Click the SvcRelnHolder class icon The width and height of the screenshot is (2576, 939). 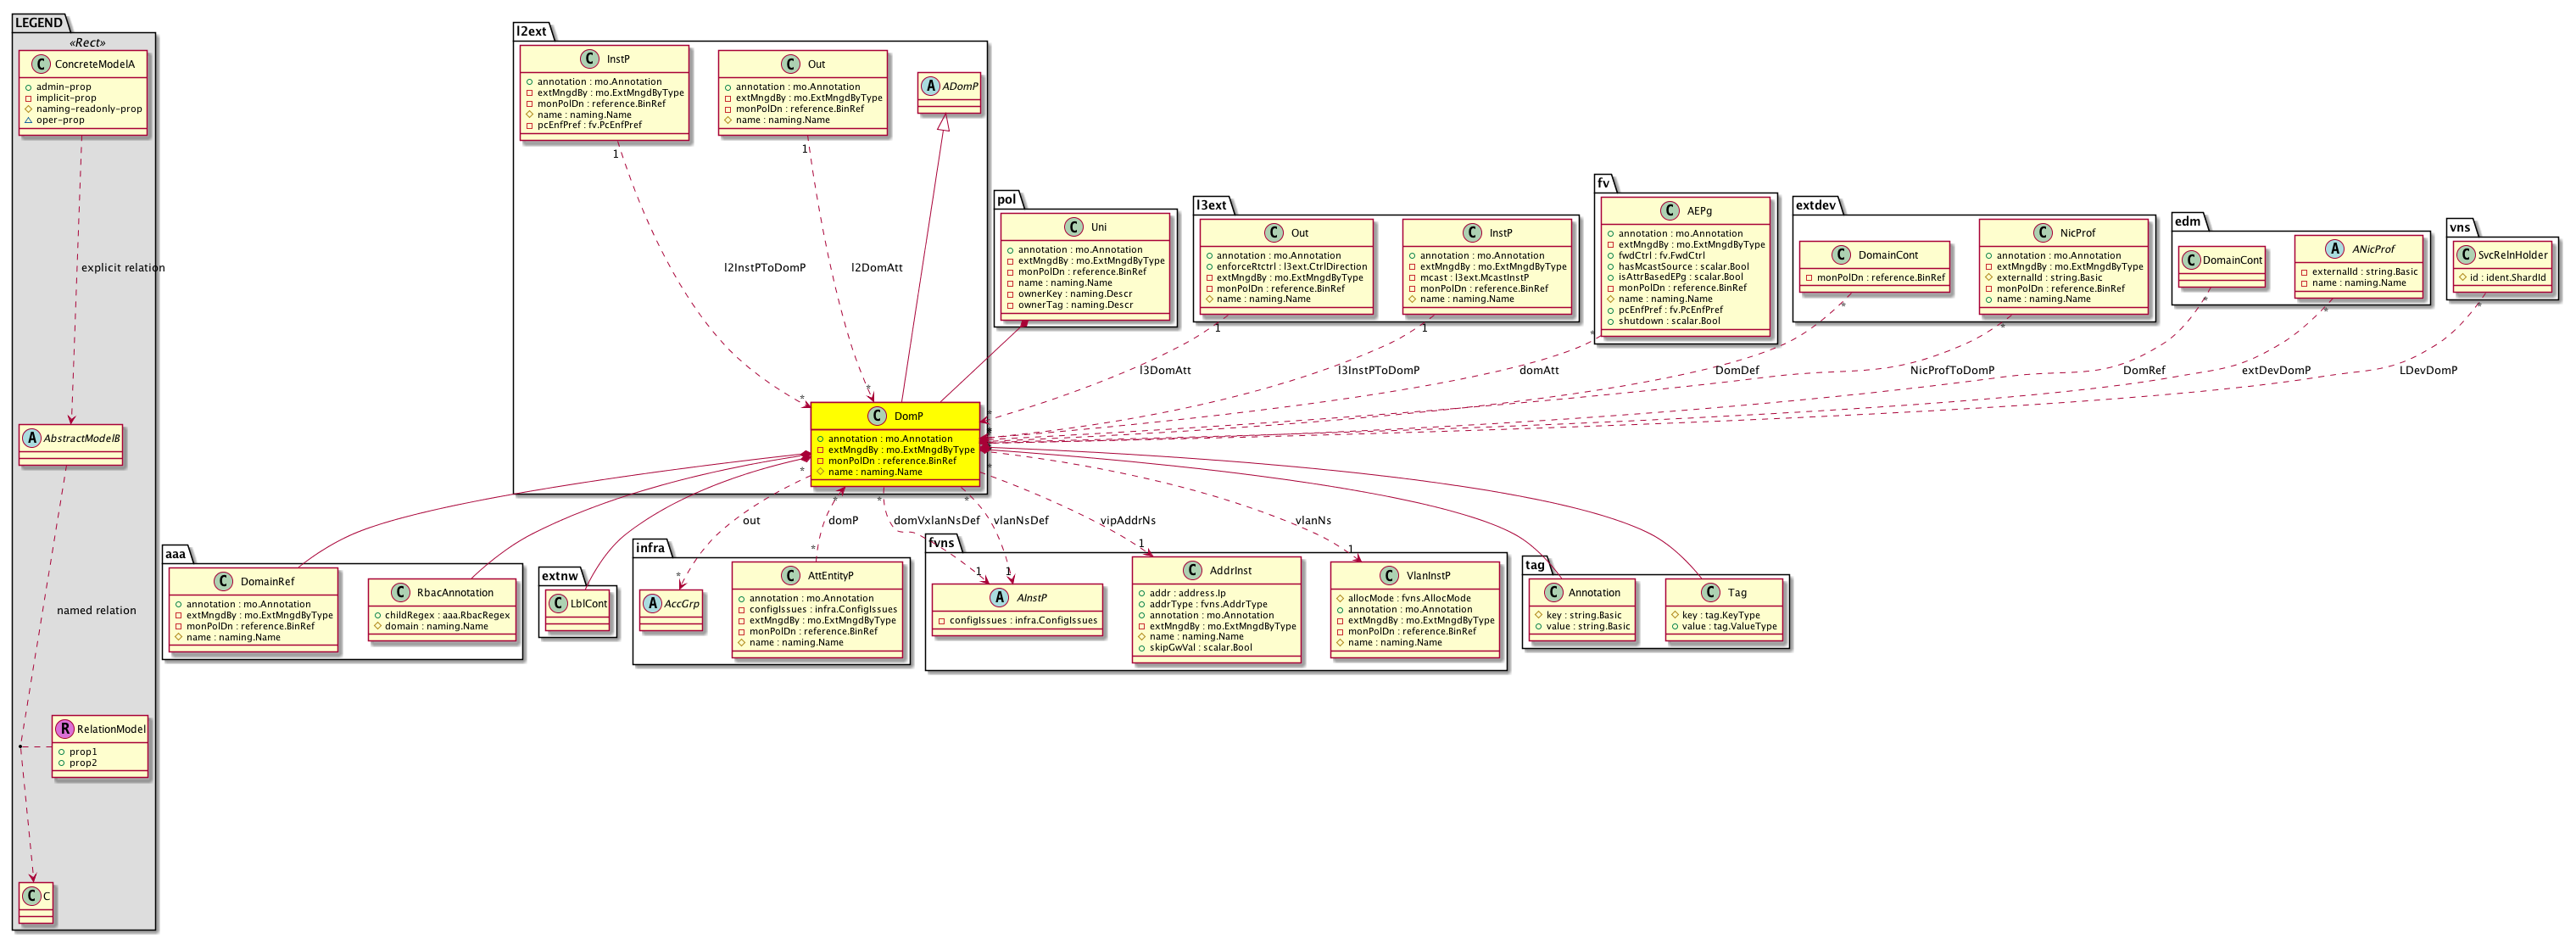pyautogui.click(x=2466, y=255)
